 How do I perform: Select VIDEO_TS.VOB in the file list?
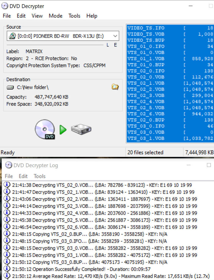tap(170, 34)
